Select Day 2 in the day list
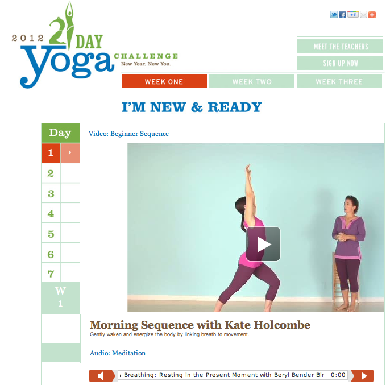 (51, 173)
